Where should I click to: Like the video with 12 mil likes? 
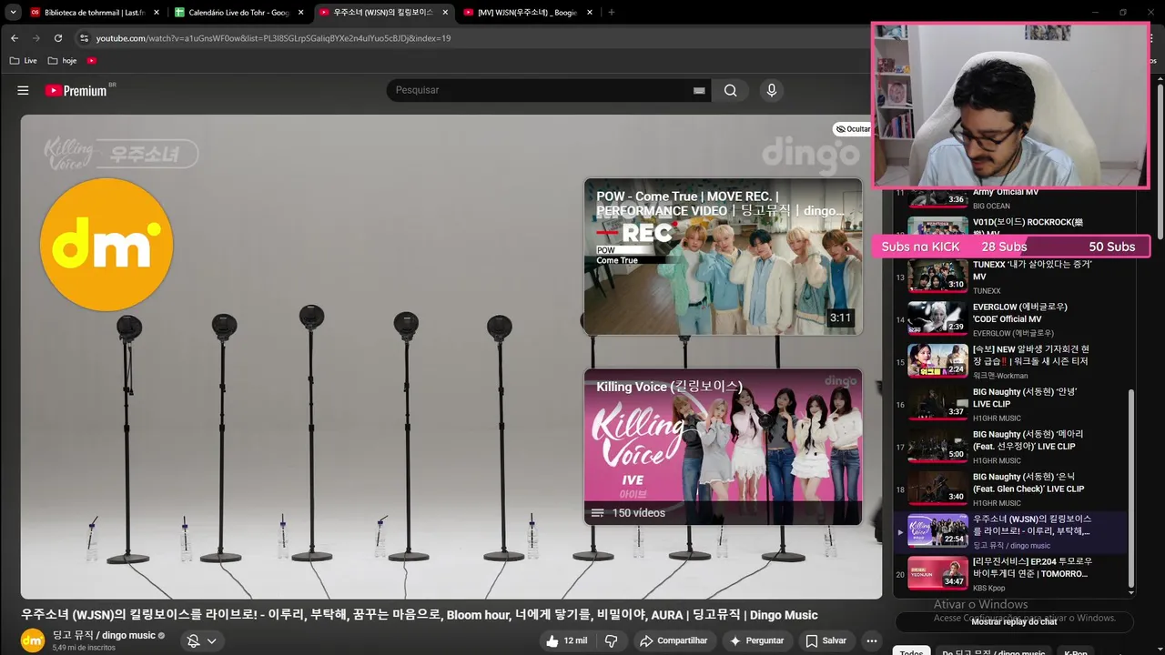[x=567, y=640]
